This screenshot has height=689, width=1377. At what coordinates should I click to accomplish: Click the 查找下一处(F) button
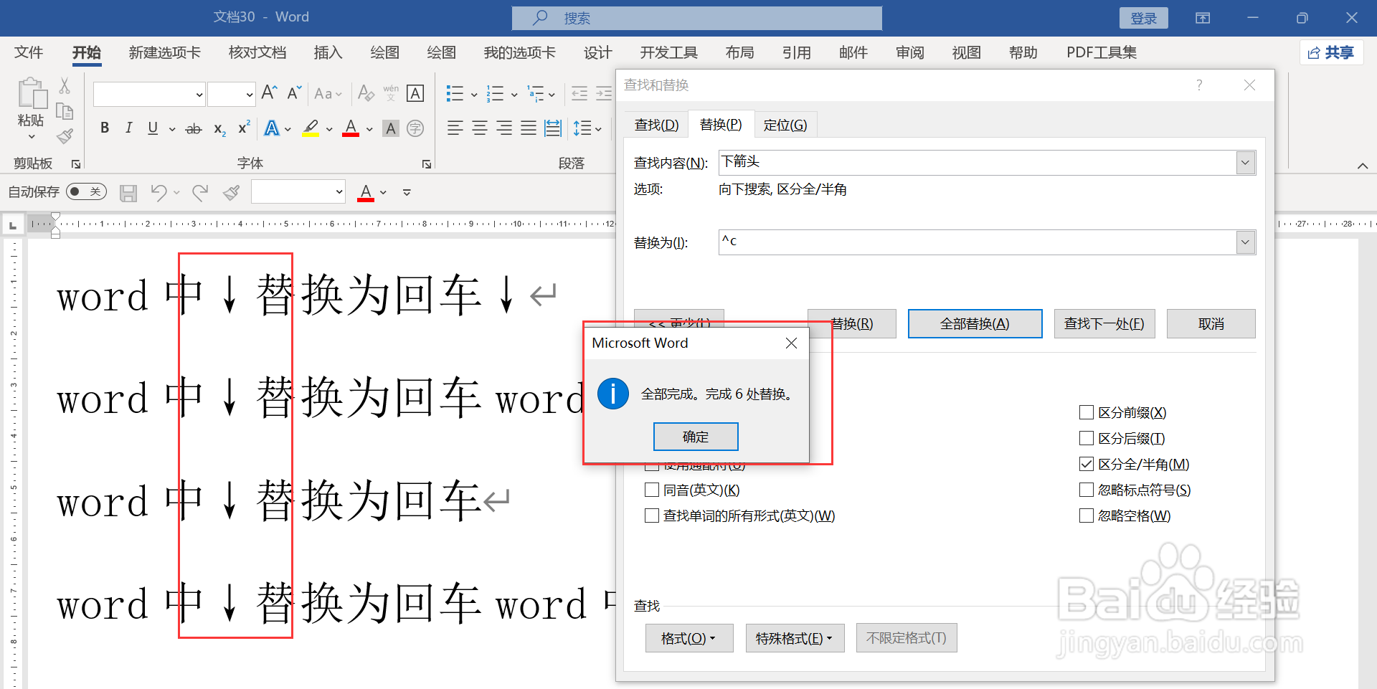[1104, 324]
